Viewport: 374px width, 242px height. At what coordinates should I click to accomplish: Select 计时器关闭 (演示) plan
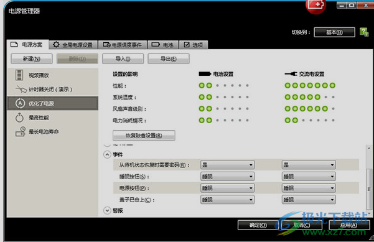[53, 90]
